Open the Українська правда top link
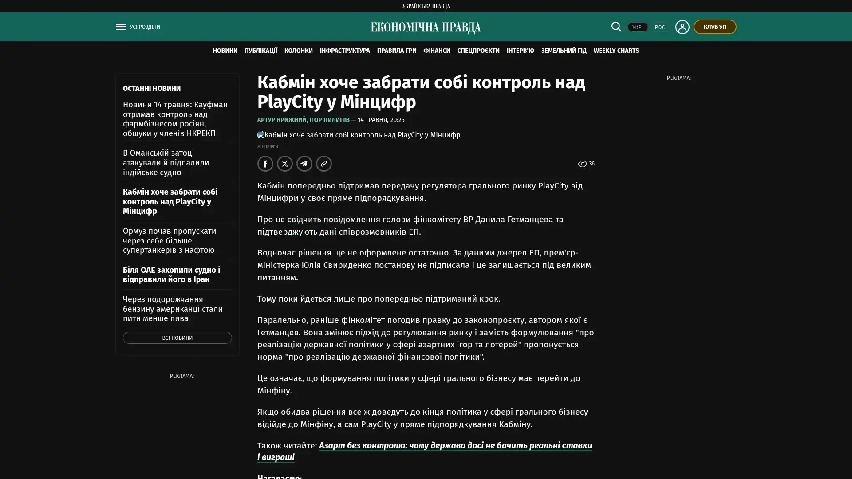Image resolution: width=852 pixels, height=479 pixels. (x=426, y=6)
